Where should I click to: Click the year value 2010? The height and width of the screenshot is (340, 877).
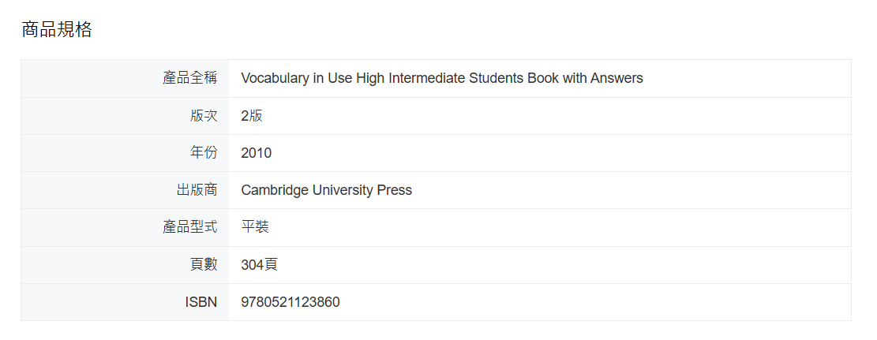click(x=257, y=153)
